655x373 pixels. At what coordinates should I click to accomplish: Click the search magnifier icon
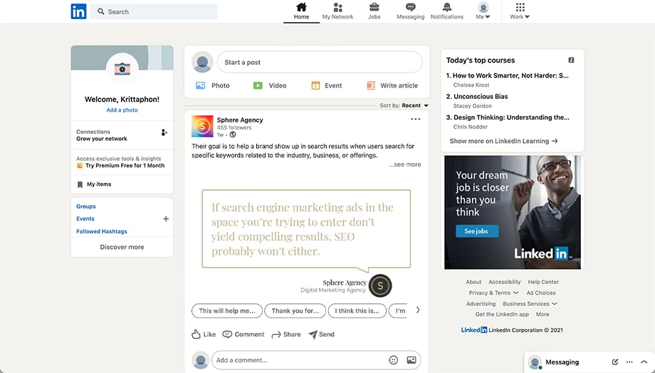[x=100, y=11]
